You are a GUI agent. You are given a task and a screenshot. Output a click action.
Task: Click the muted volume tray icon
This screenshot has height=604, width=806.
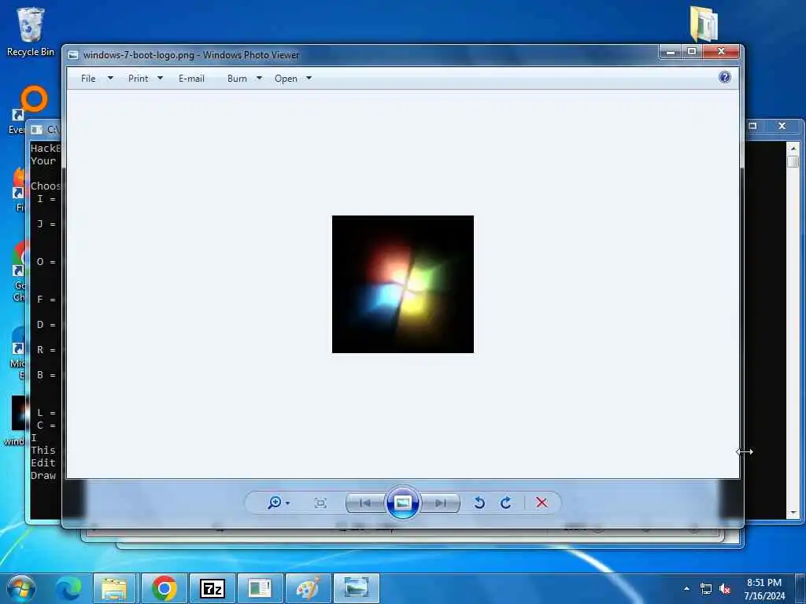pyautogui.click(x=725, y=589)
